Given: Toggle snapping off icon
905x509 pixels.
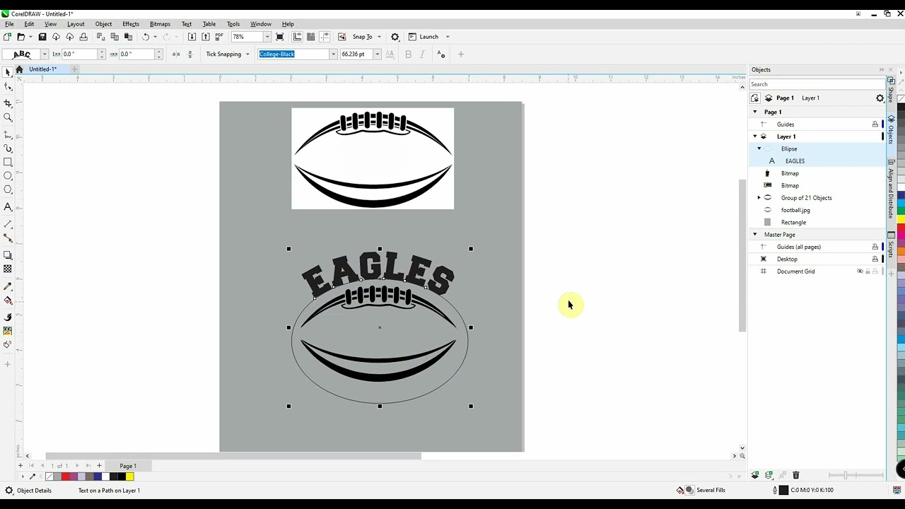Looking at the screenshot, I should (342, 37).
